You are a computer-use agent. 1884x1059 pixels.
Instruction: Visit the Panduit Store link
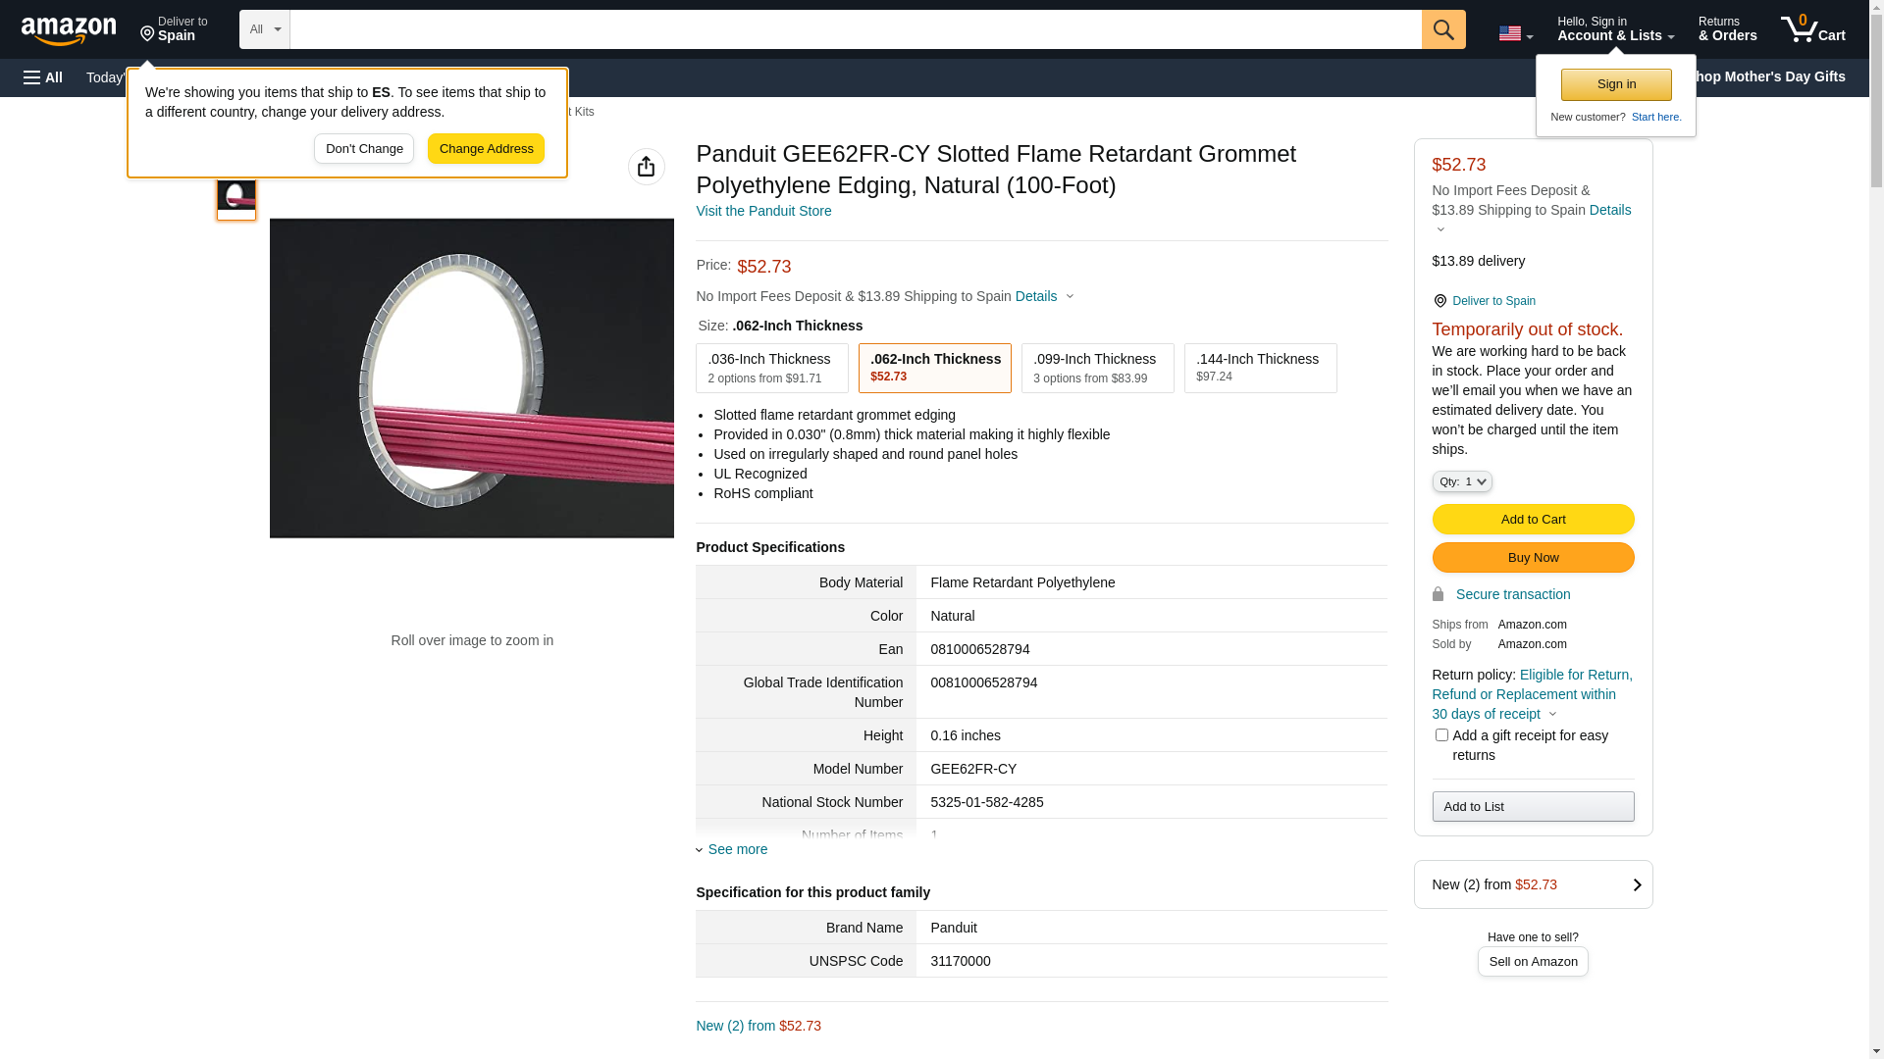pyautogui.click(x=762, y=211)
